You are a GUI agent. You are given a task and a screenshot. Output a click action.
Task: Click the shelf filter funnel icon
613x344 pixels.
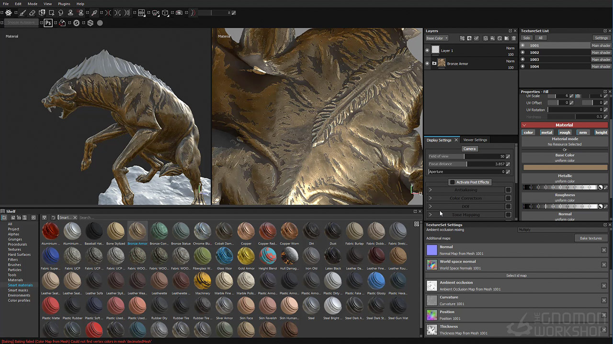point(44,217)
